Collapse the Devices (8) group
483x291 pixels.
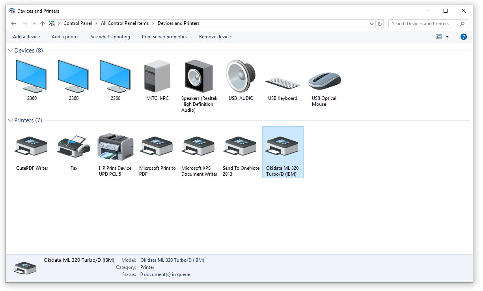coord(10,51)
